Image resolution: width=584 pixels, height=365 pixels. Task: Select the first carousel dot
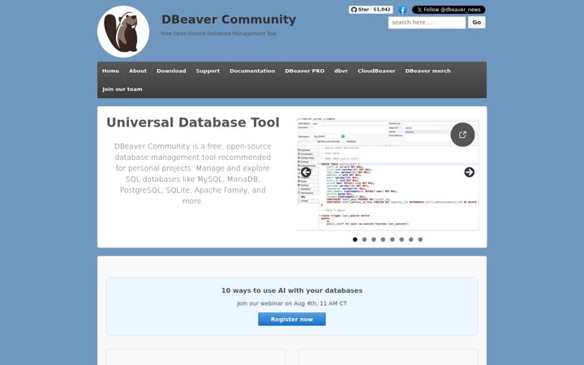(355, 239)
